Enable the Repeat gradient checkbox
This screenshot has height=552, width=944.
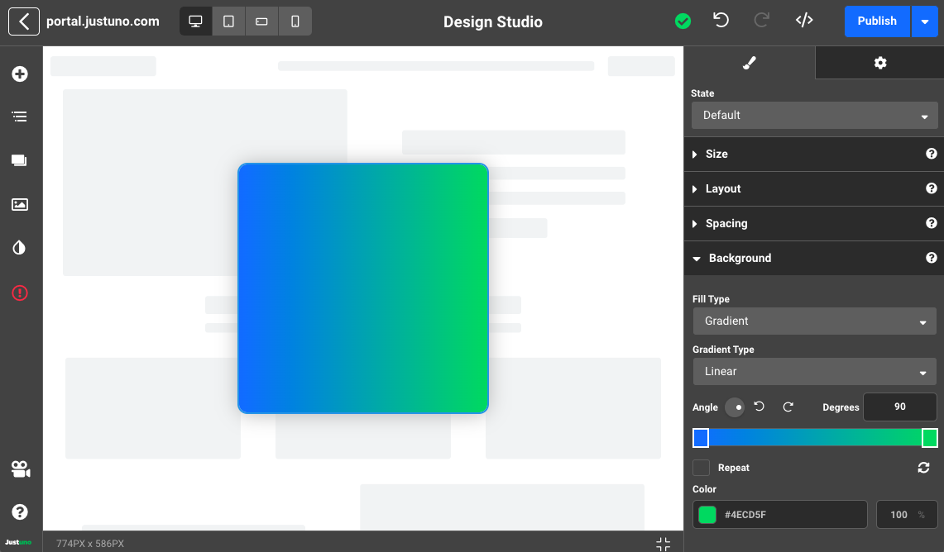tap(702, 468)
